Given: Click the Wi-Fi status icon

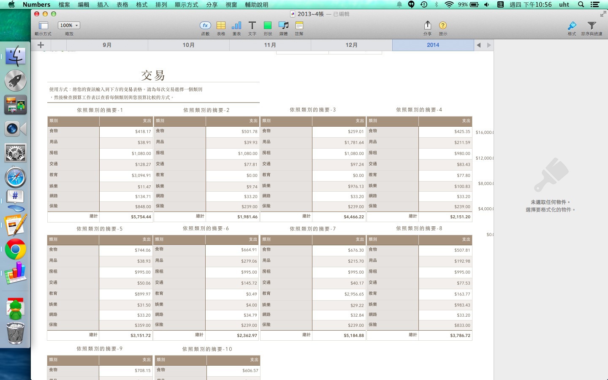Looking at the screenshot, I should [449, 5].
